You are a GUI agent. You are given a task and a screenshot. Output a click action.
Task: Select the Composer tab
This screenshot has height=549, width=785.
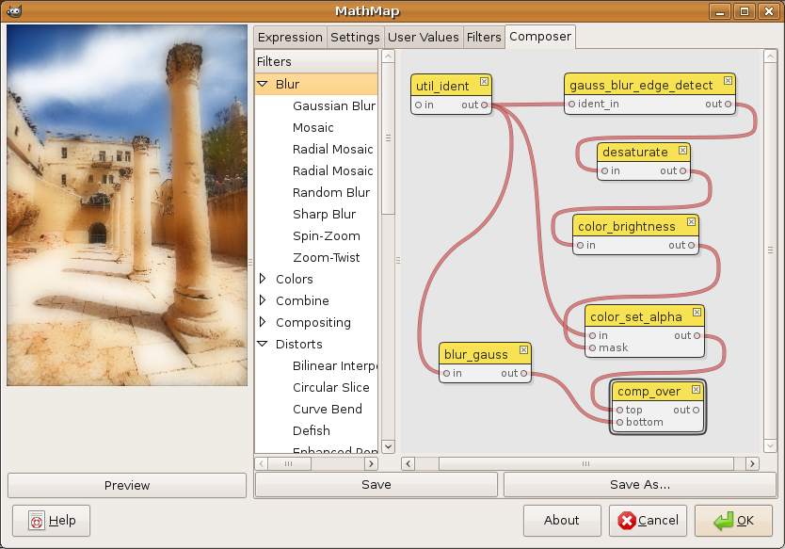coord(540,37)
